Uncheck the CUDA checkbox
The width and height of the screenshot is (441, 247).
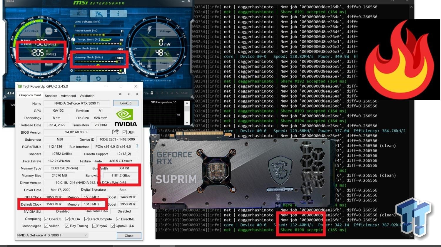click(68, 219)
